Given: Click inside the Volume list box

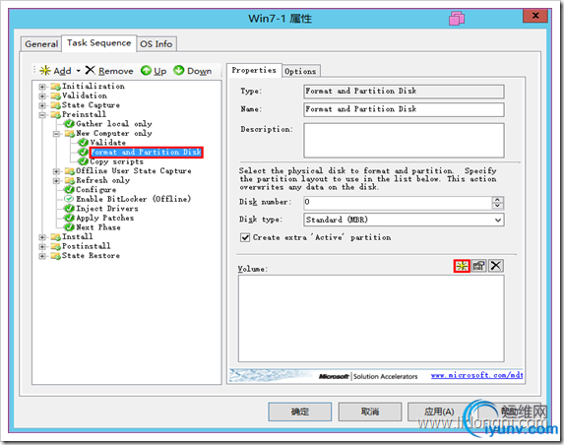Looking at the screenshot, I should click(x=371, y=318).
